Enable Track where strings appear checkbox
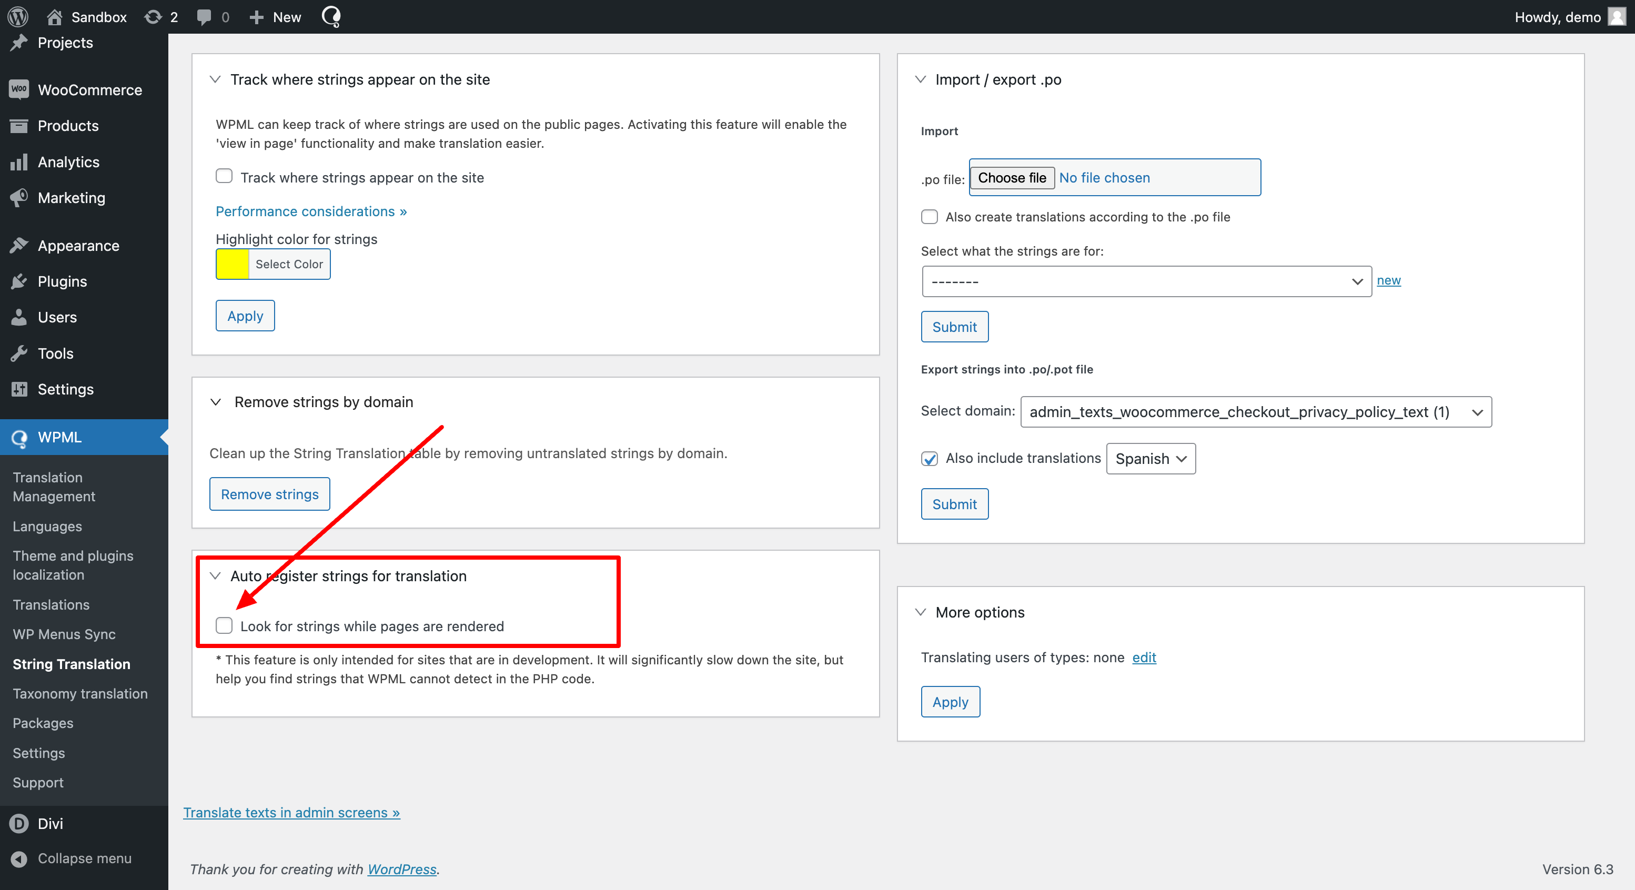Screen dimensions: 1635x890 tap(224, 176)
